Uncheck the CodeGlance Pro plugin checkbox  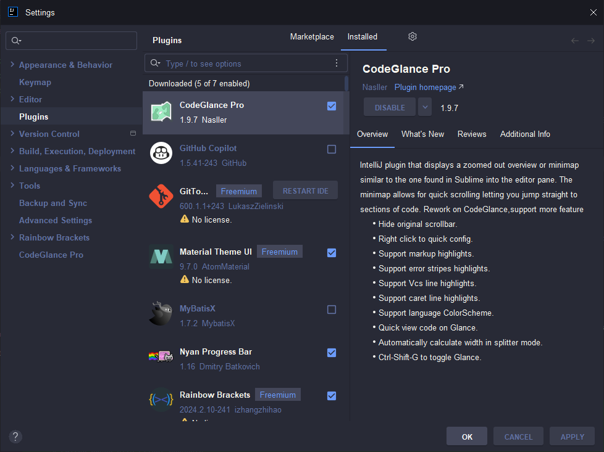(331, 106)
